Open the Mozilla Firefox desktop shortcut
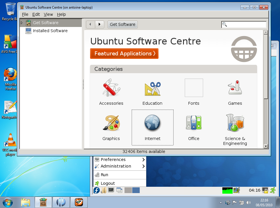Viewport: 280px width, 208px height. tap(10, 79)
